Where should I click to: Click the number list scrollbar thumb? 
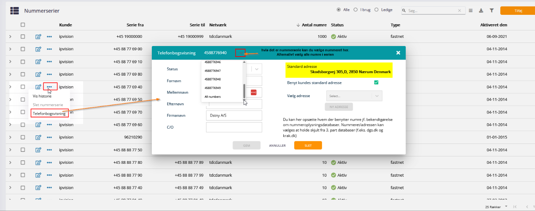245,90
